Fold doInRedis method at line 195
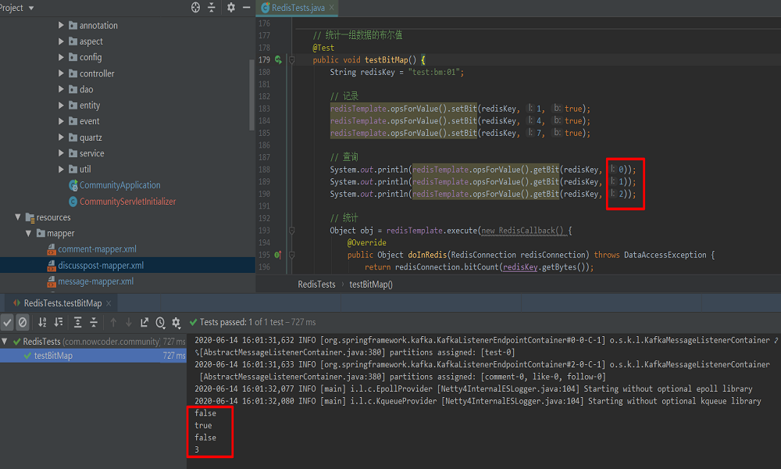781x469 pixels. coord(292,255)
